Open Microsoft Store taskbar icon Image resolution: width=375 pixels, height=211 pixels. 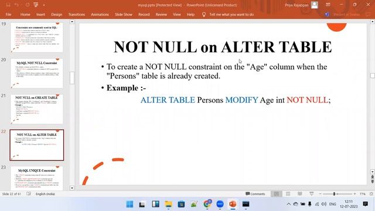[x=181, y=204]
